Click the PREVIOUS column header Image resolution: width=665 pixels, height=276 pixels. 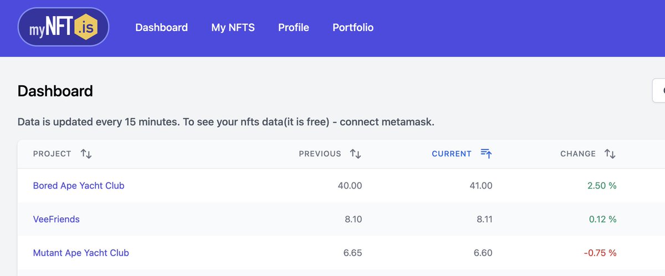tap(320, 154)
